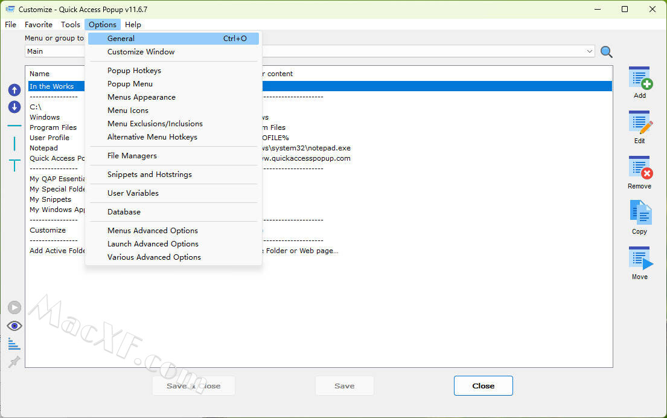Select the In the Works list row
This screenshot has height=418, width=667.
(52, 86)
